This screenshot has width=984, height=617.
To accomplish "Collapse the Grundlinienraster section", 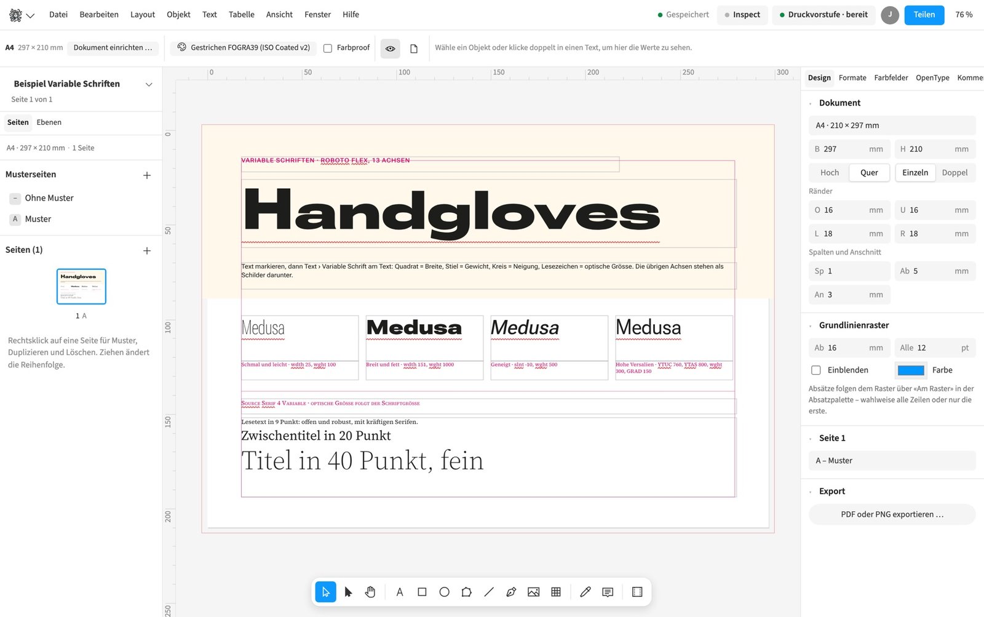I will pos(811,326).
